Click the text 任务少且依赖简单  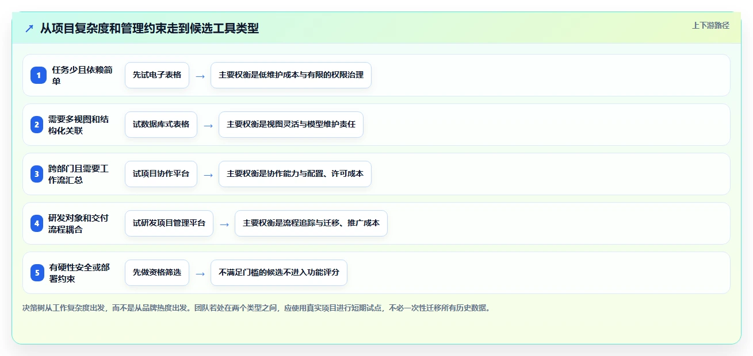(x=82, y=75)
